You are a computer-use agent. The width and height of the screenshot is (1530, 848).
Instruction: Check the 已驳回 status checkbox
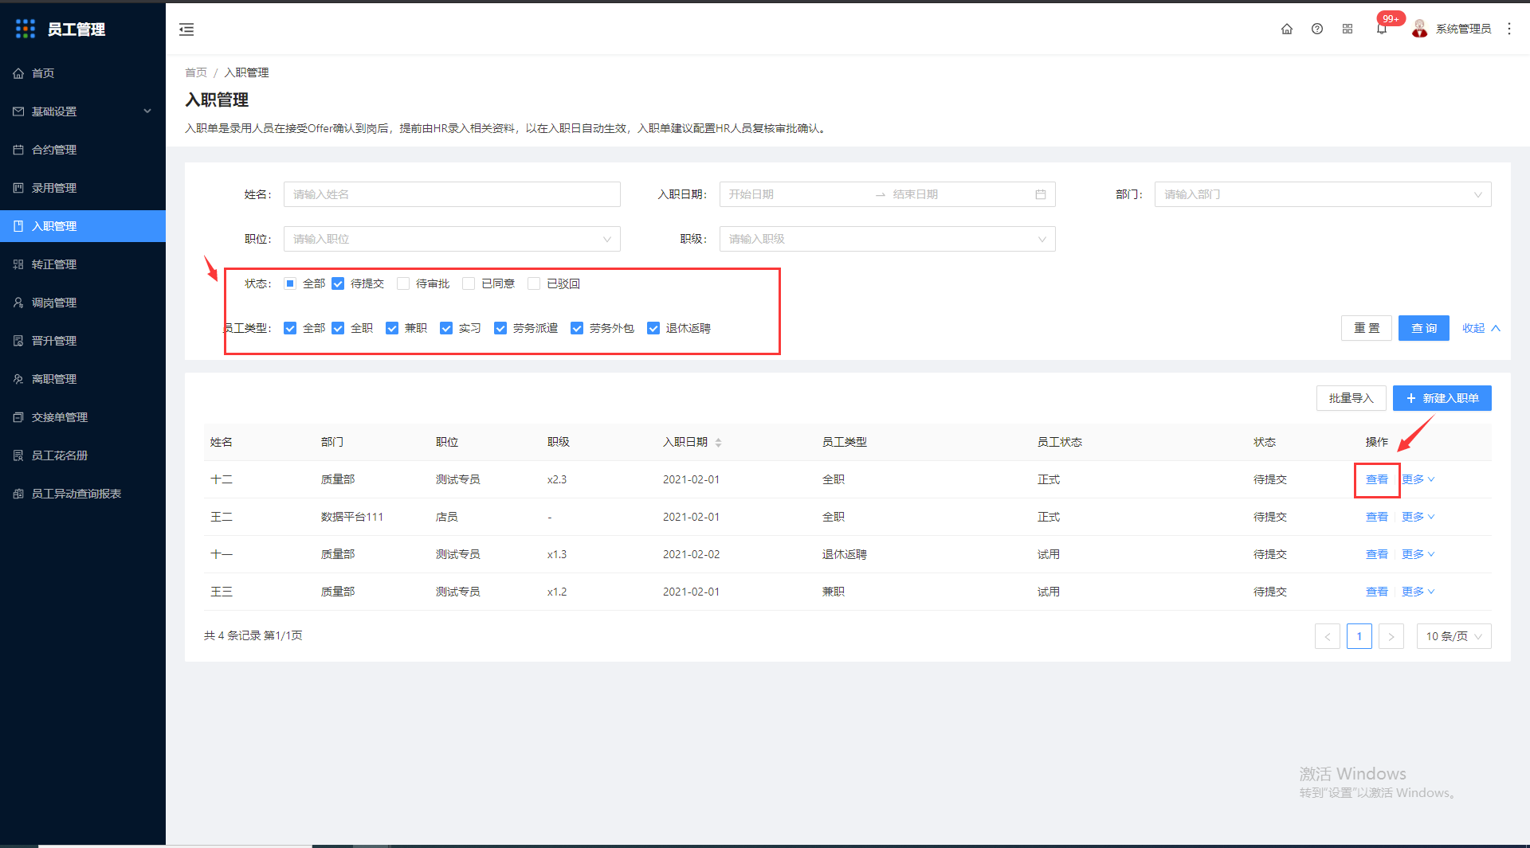click(534, 283)
